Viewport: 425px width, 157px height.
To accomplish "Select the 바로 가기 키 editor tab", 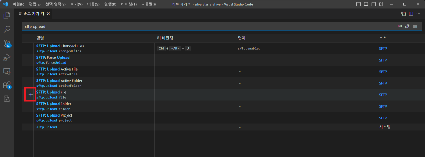I will (34, 14).
